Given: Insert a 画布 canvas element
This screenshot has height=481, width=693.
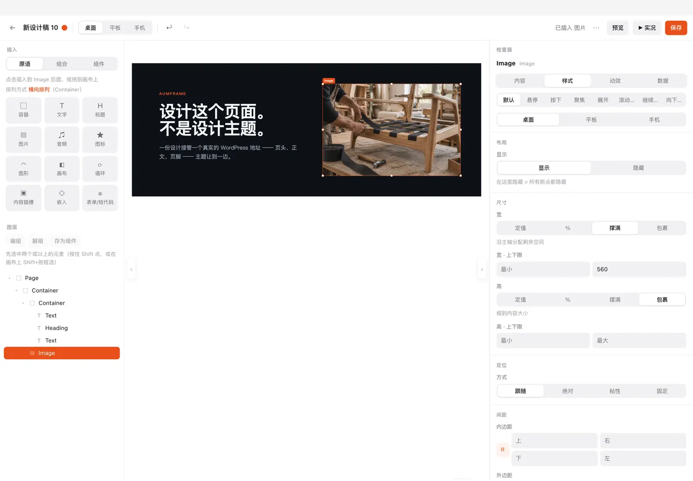Looking at the screenshot, I should 62,169.
